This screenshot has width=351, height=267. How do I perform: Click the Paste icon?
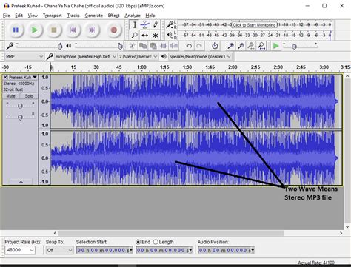click(153, 46)
